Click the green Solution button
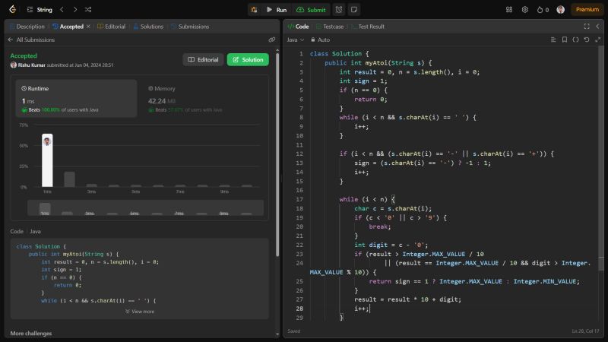This screenshot has width=608, height=342. point(248,59)
